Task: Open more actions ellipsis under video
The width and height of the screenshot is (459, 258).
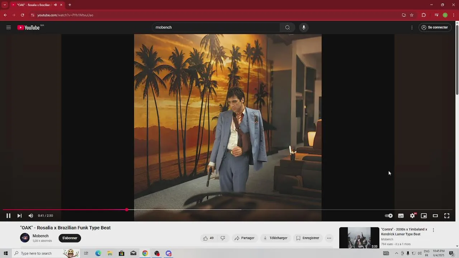Action: pos(329,238)
